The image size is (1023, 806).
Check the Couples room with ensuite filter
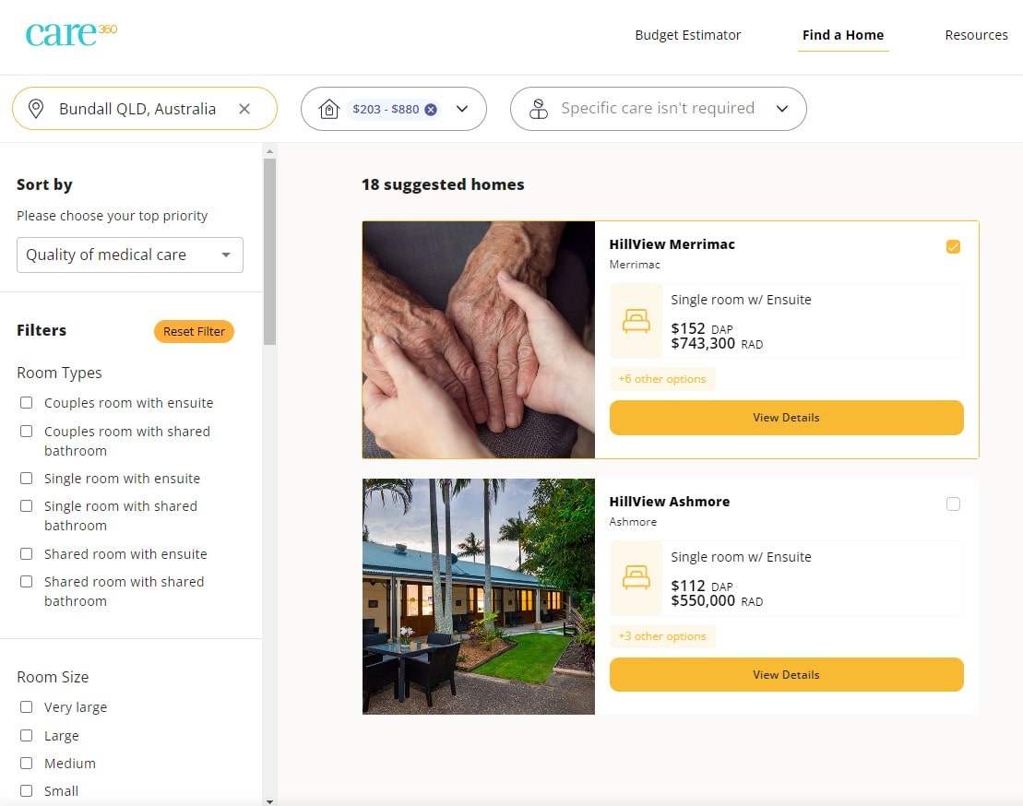click(28, 402)
